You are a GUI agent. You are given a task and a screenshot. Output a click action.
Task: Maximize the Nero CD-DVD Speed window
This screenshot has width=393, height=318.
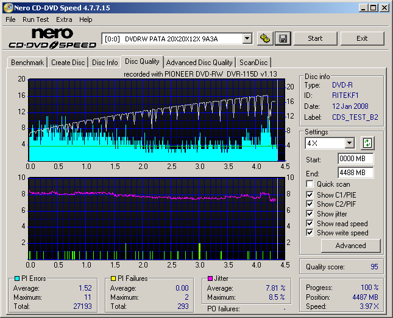coord(374,8)
